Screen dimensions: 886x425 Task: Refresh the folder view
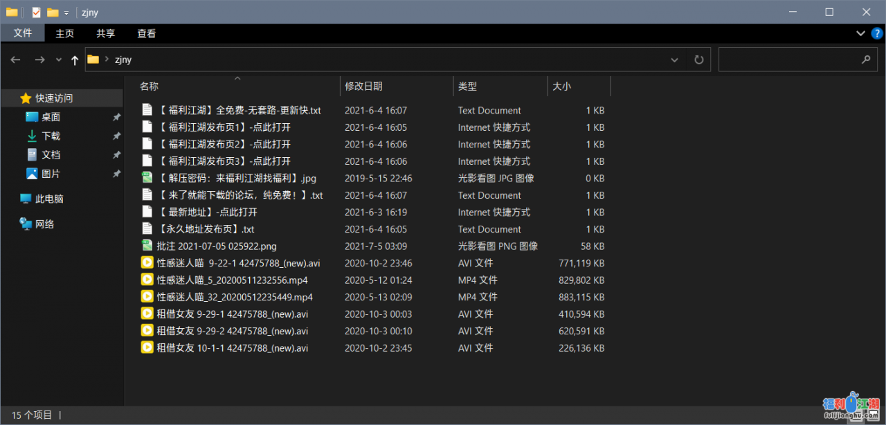point(698,60)
